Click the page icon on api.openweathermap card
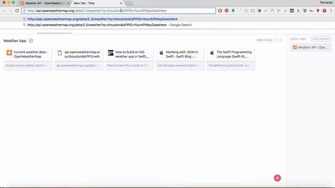 (x=60, y=52)
